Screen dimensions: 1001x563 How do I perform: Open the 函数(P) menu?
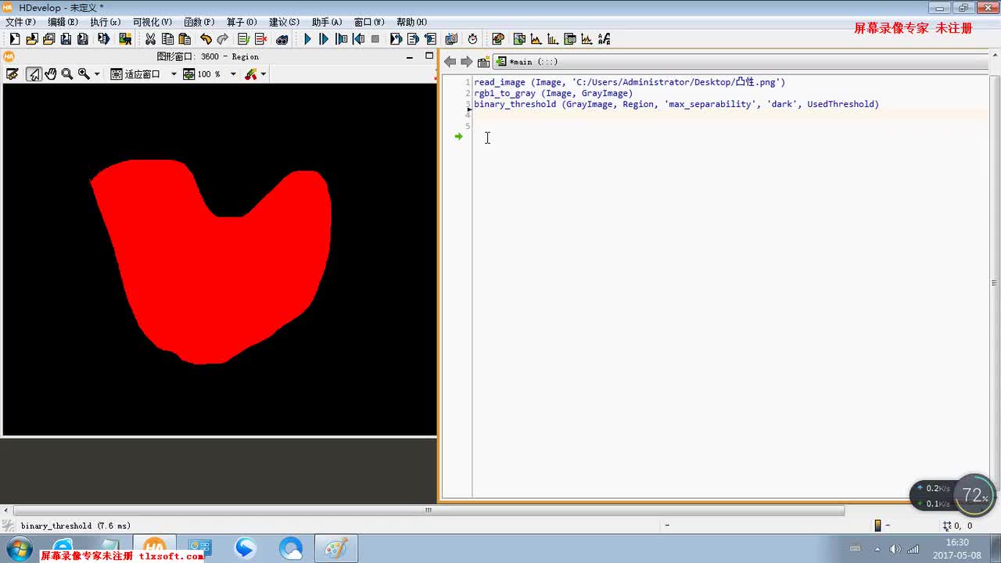tap(199, 22)
